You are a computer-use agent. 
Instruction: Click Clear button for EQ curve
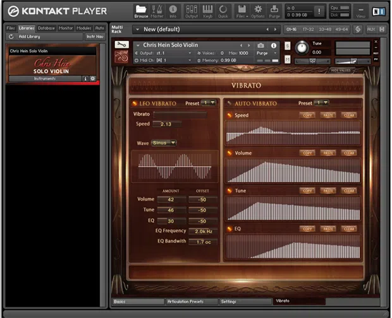tap(348, 228)
